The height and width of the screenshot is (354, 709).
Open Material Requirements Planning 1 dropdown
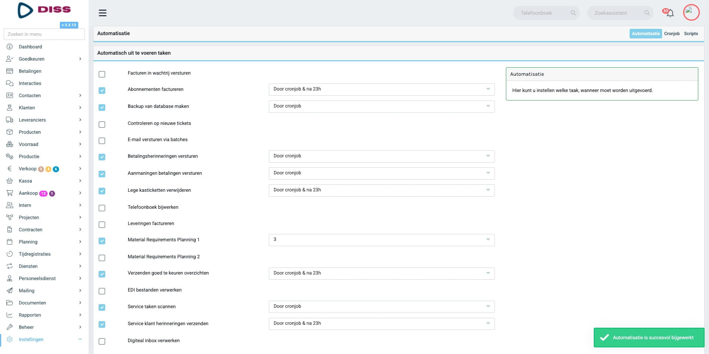[x=381, y=240]
